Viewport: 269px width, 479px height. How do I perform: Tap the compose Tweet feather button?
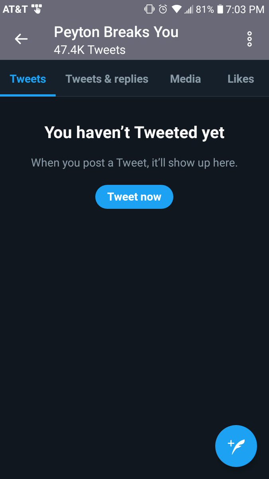(x=236, y=446)
